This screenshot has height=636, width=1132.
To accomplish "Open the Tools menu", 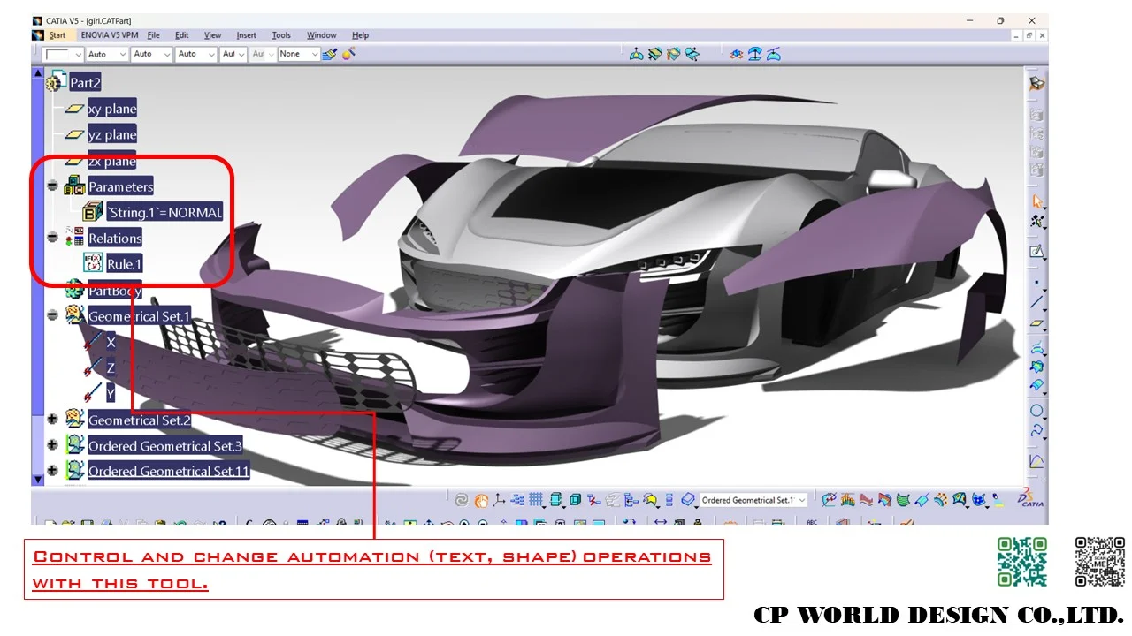I will click(x=281, y=35).
